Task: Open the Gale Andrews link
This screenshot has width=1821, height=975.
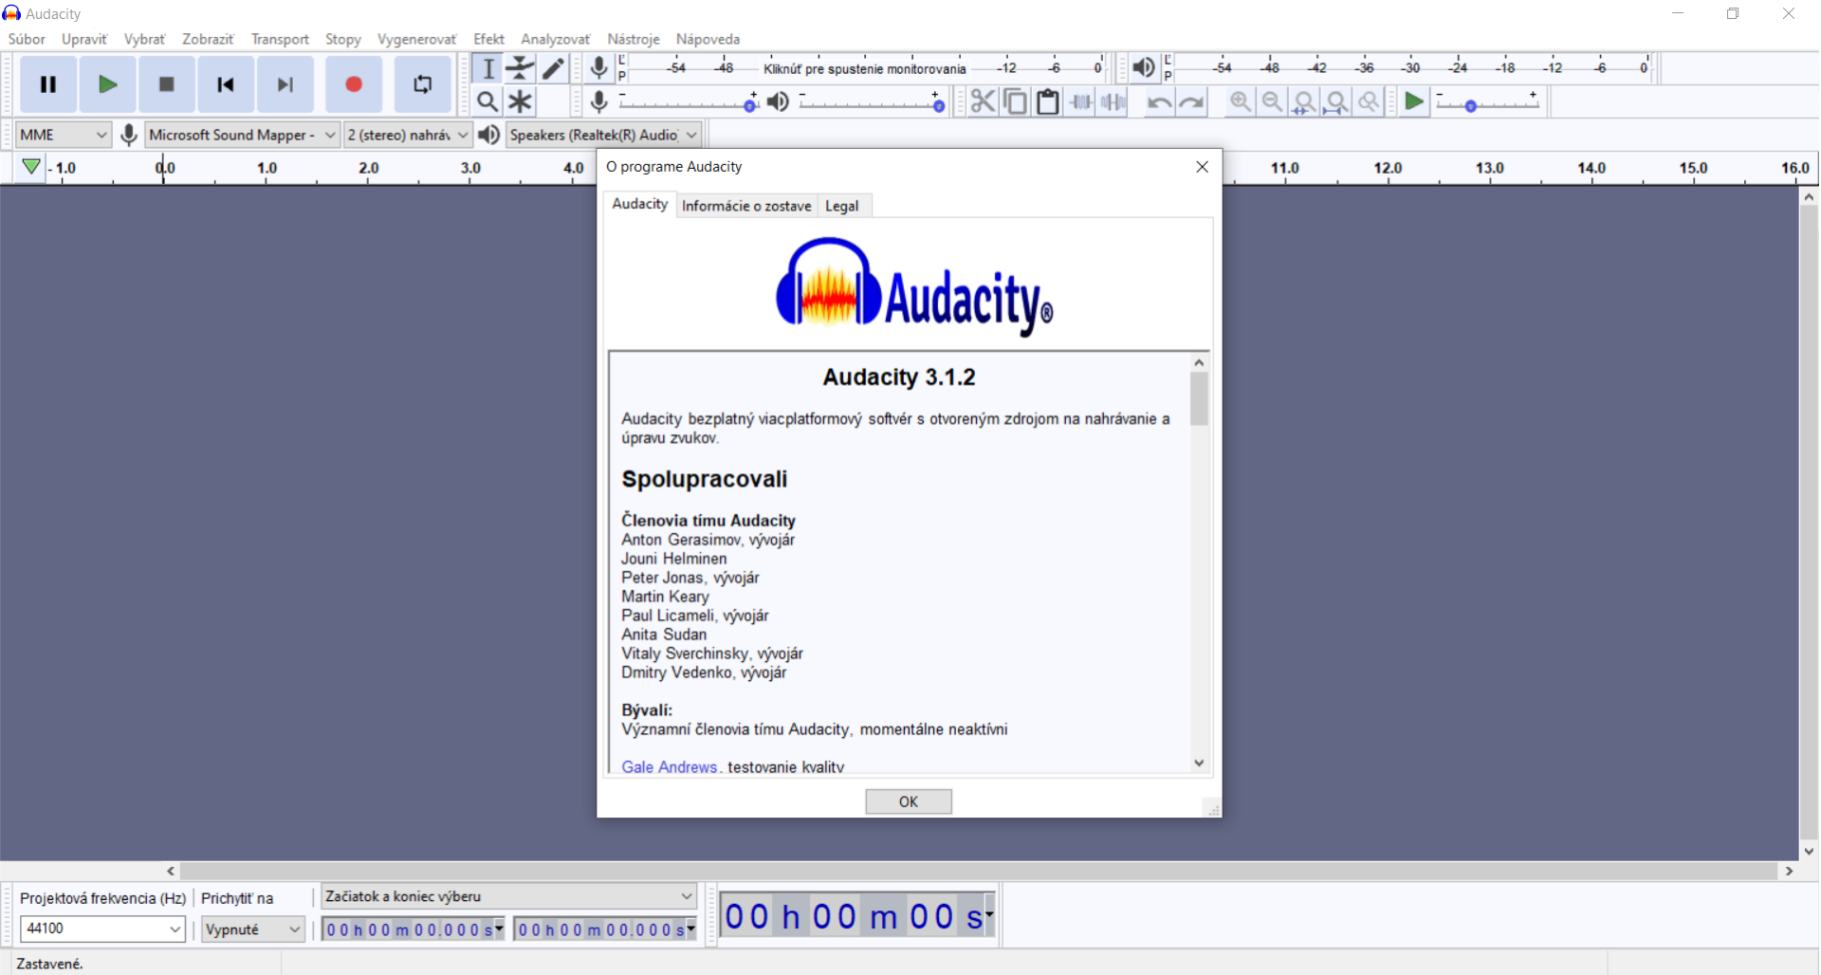Action: coord(670,766)
